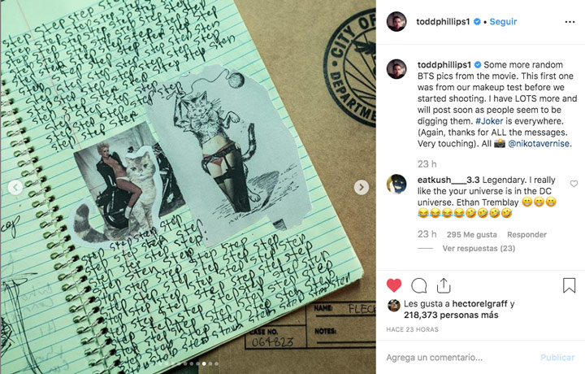This screenshot has height=374, width=585.
Task: Click Responder under the comment
Action: tap(526, 234)
